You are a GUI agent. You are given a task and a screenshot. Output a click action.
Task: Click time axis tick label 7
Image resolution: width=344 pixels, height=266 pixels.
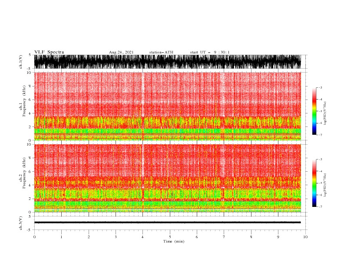click(x=224, y=237)
